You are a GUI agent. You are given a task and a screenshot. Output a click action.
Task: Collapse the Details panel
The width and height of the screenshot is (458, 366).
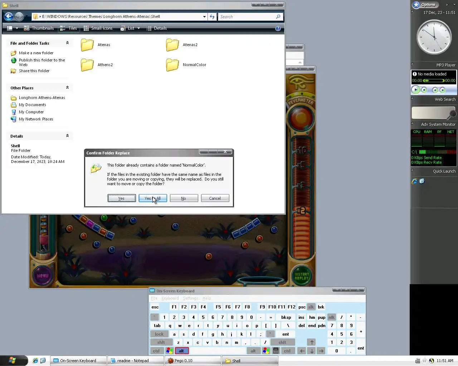[x=67, y=136]
